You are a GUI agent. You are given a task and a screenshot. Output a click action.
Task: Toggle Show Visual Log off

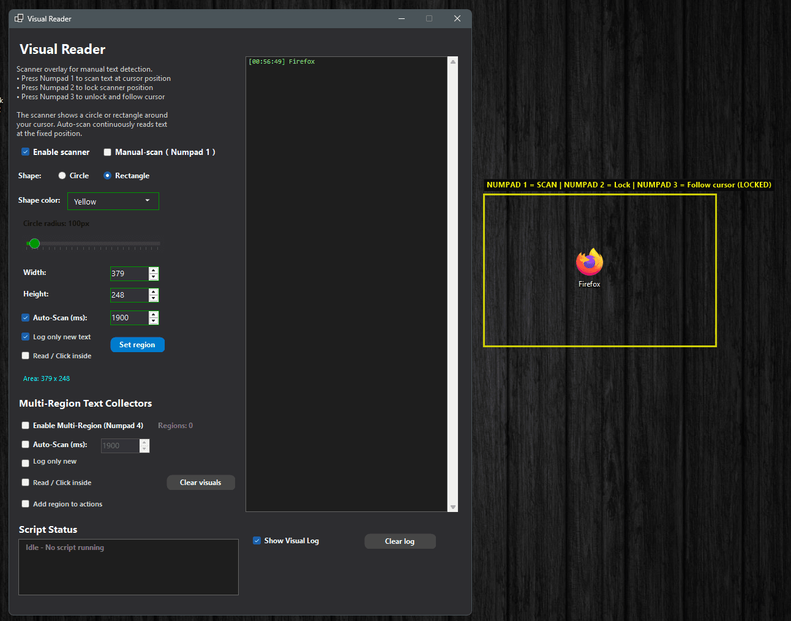[257, 540]
